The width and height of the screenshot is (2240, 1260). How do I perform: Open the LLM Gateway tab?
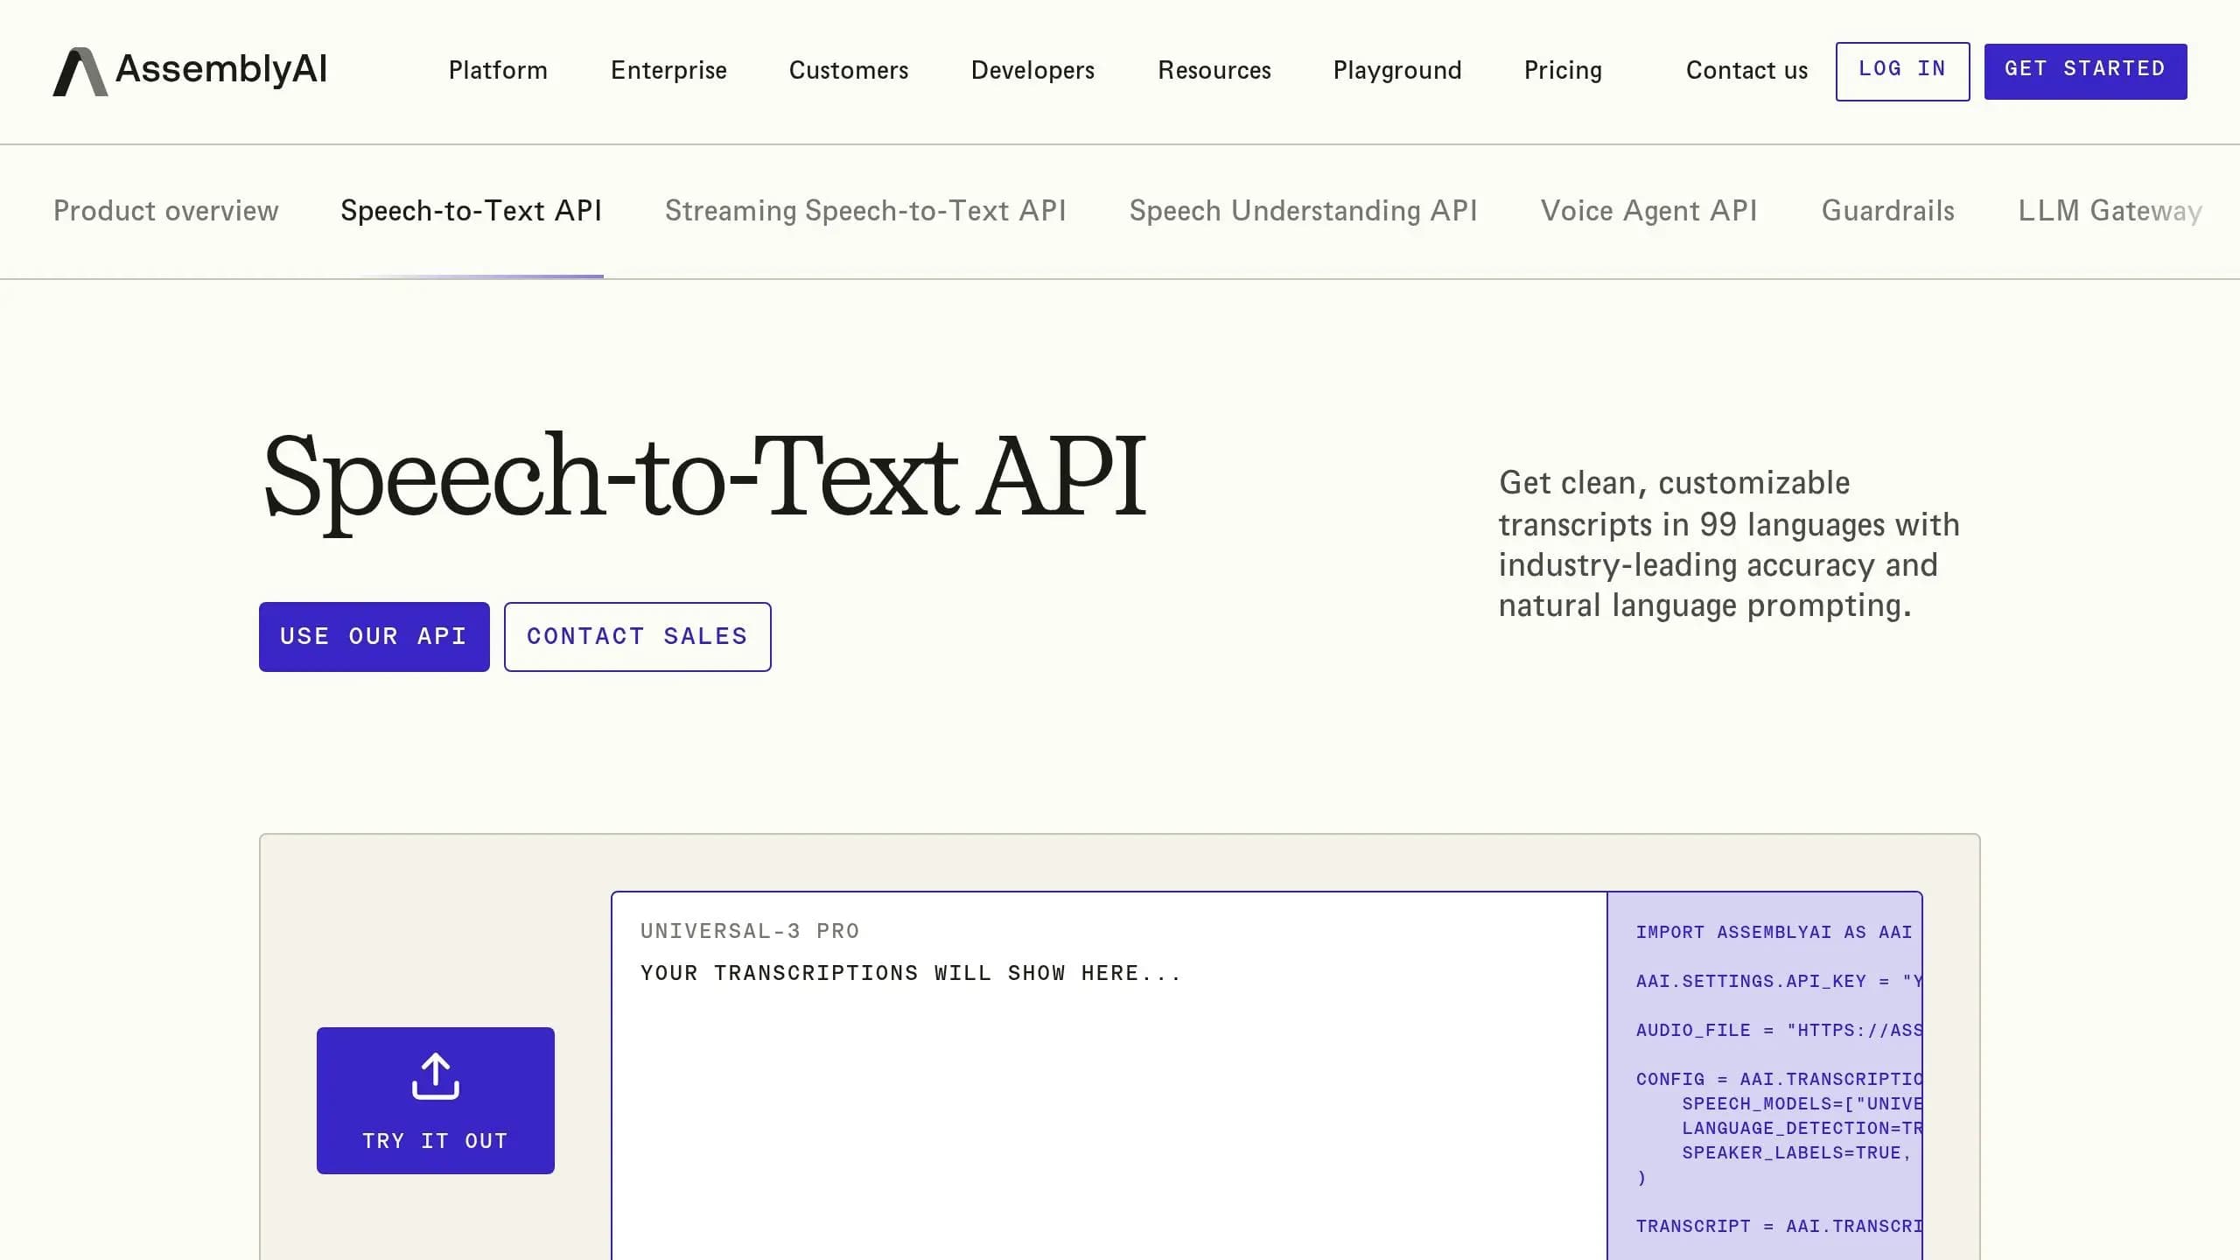tap(2110, 211)
